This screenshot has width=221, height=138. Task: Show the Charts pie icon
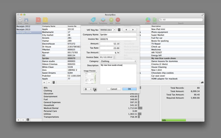coord(148,20)
